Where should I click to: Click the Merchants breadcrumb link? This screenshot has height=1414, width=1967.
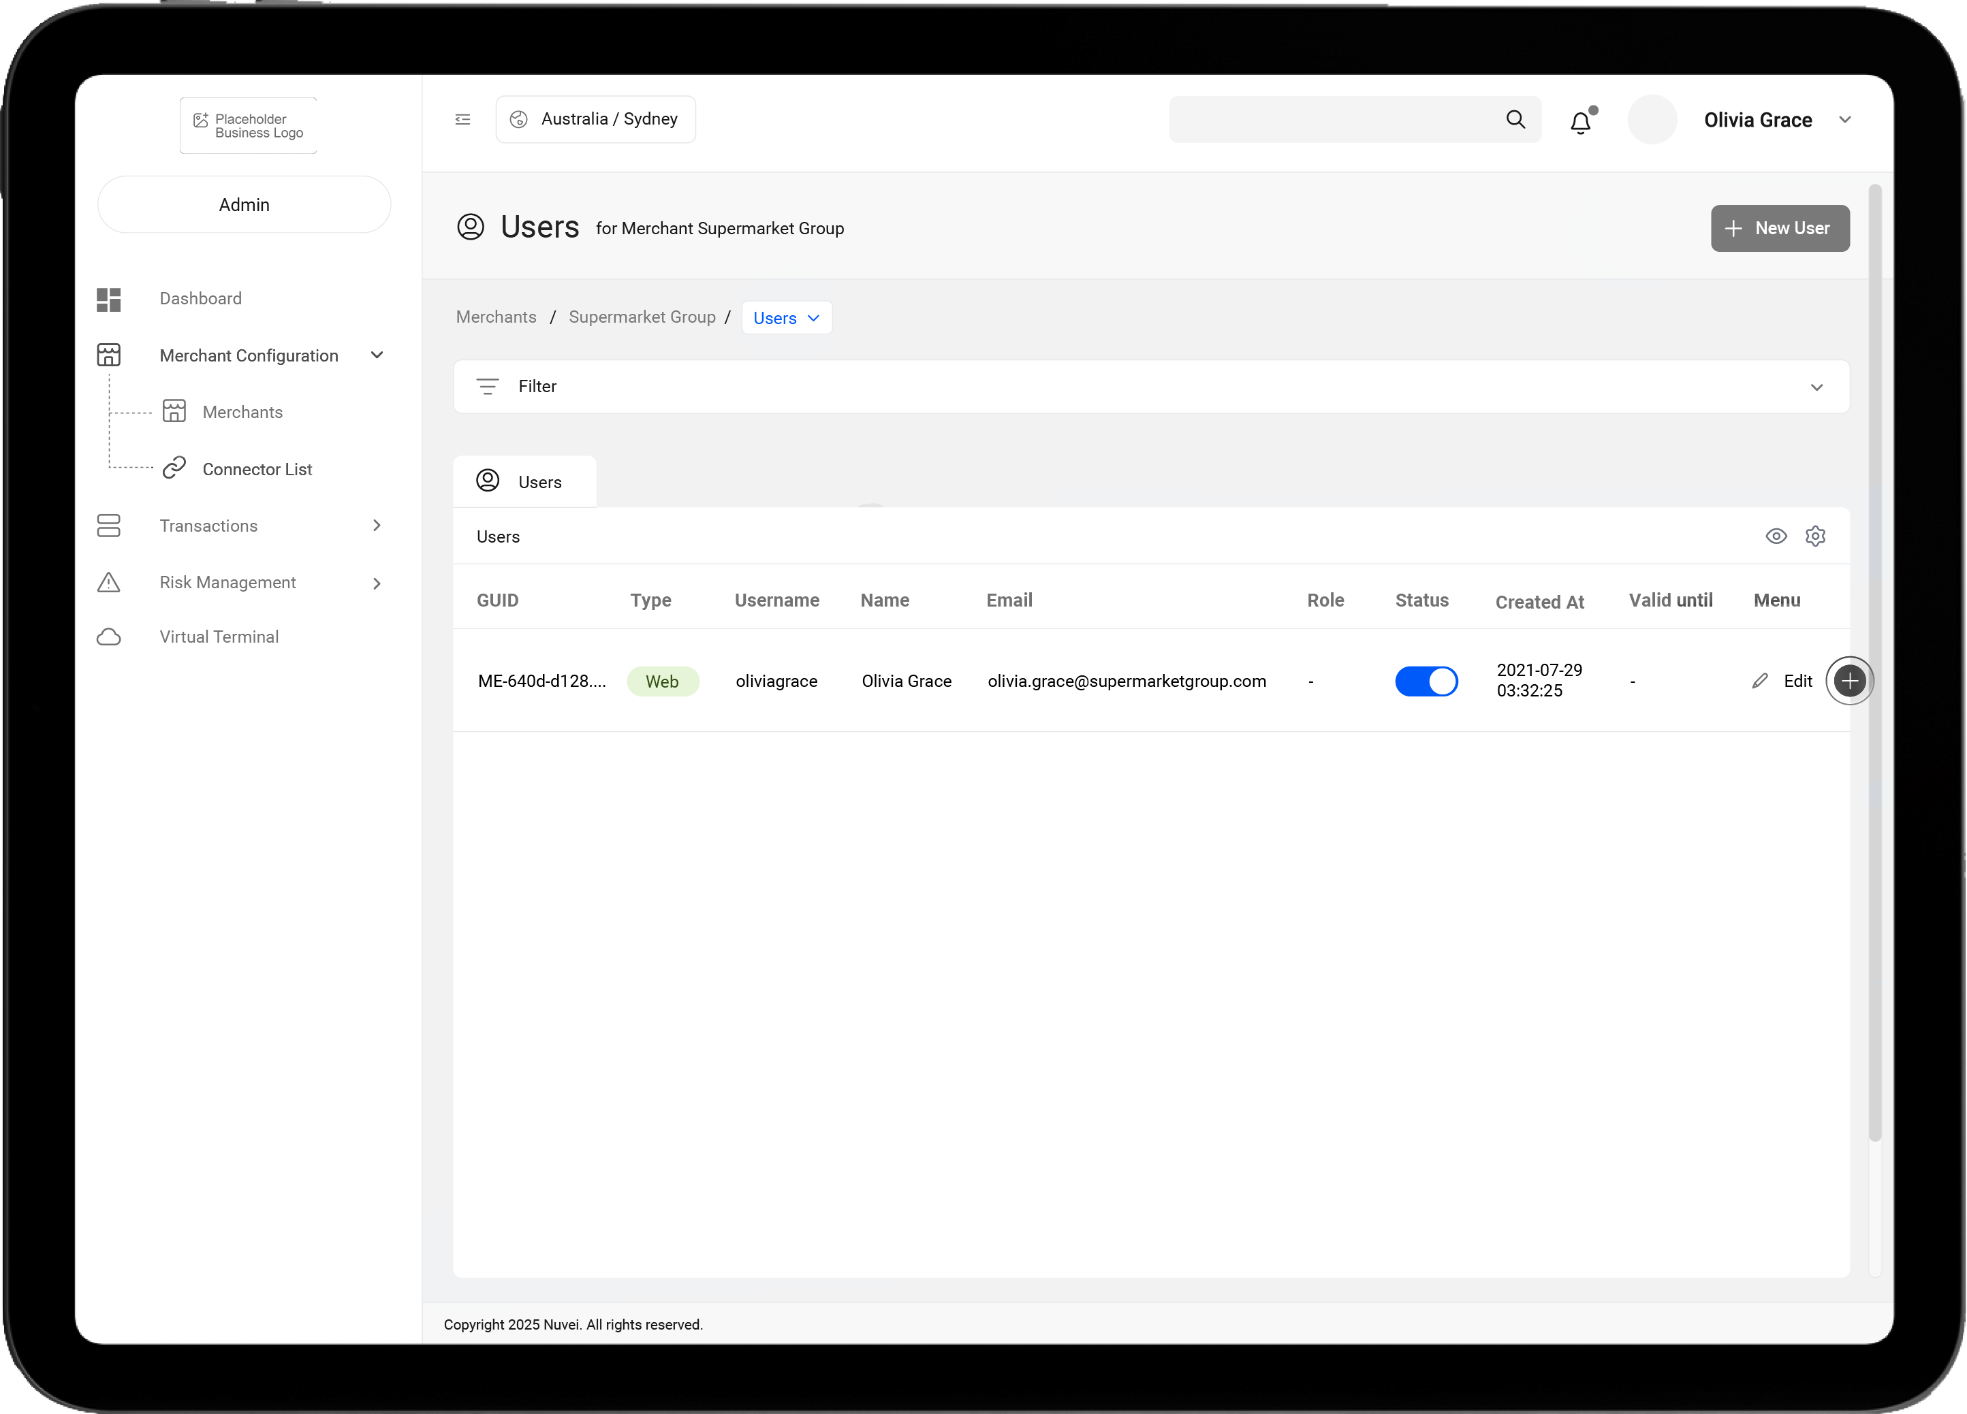[496, 317]
